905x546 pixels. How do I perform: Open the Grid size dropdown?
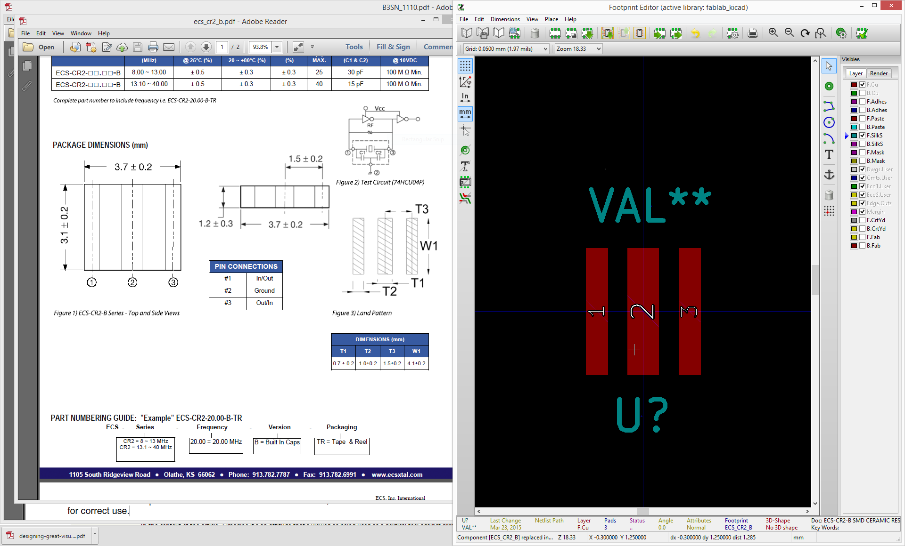pos(545,49)
